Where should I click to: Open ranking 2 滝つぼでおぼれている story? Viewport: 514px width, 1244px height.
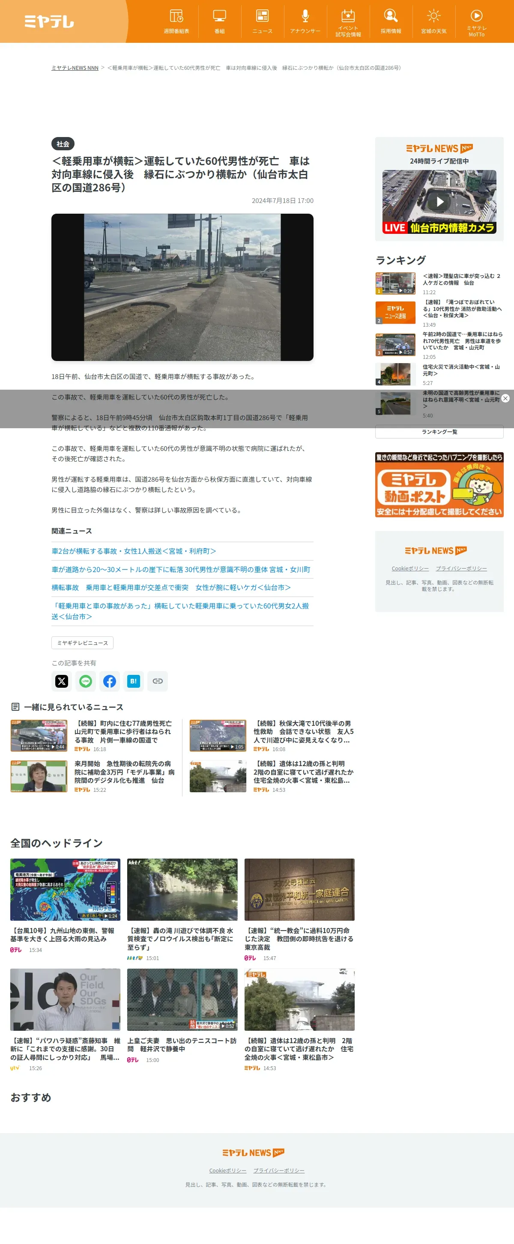click(x=462, y=309)
